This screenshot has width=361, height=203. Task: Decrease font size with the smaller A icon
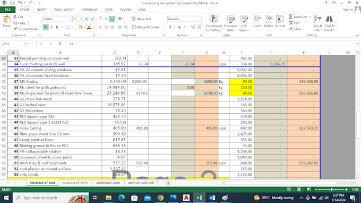[92, 19]
